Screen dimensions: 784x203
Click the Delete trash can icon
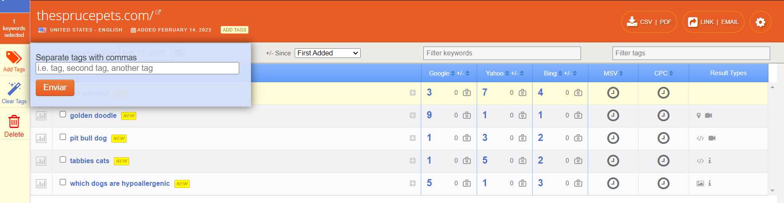14,122
